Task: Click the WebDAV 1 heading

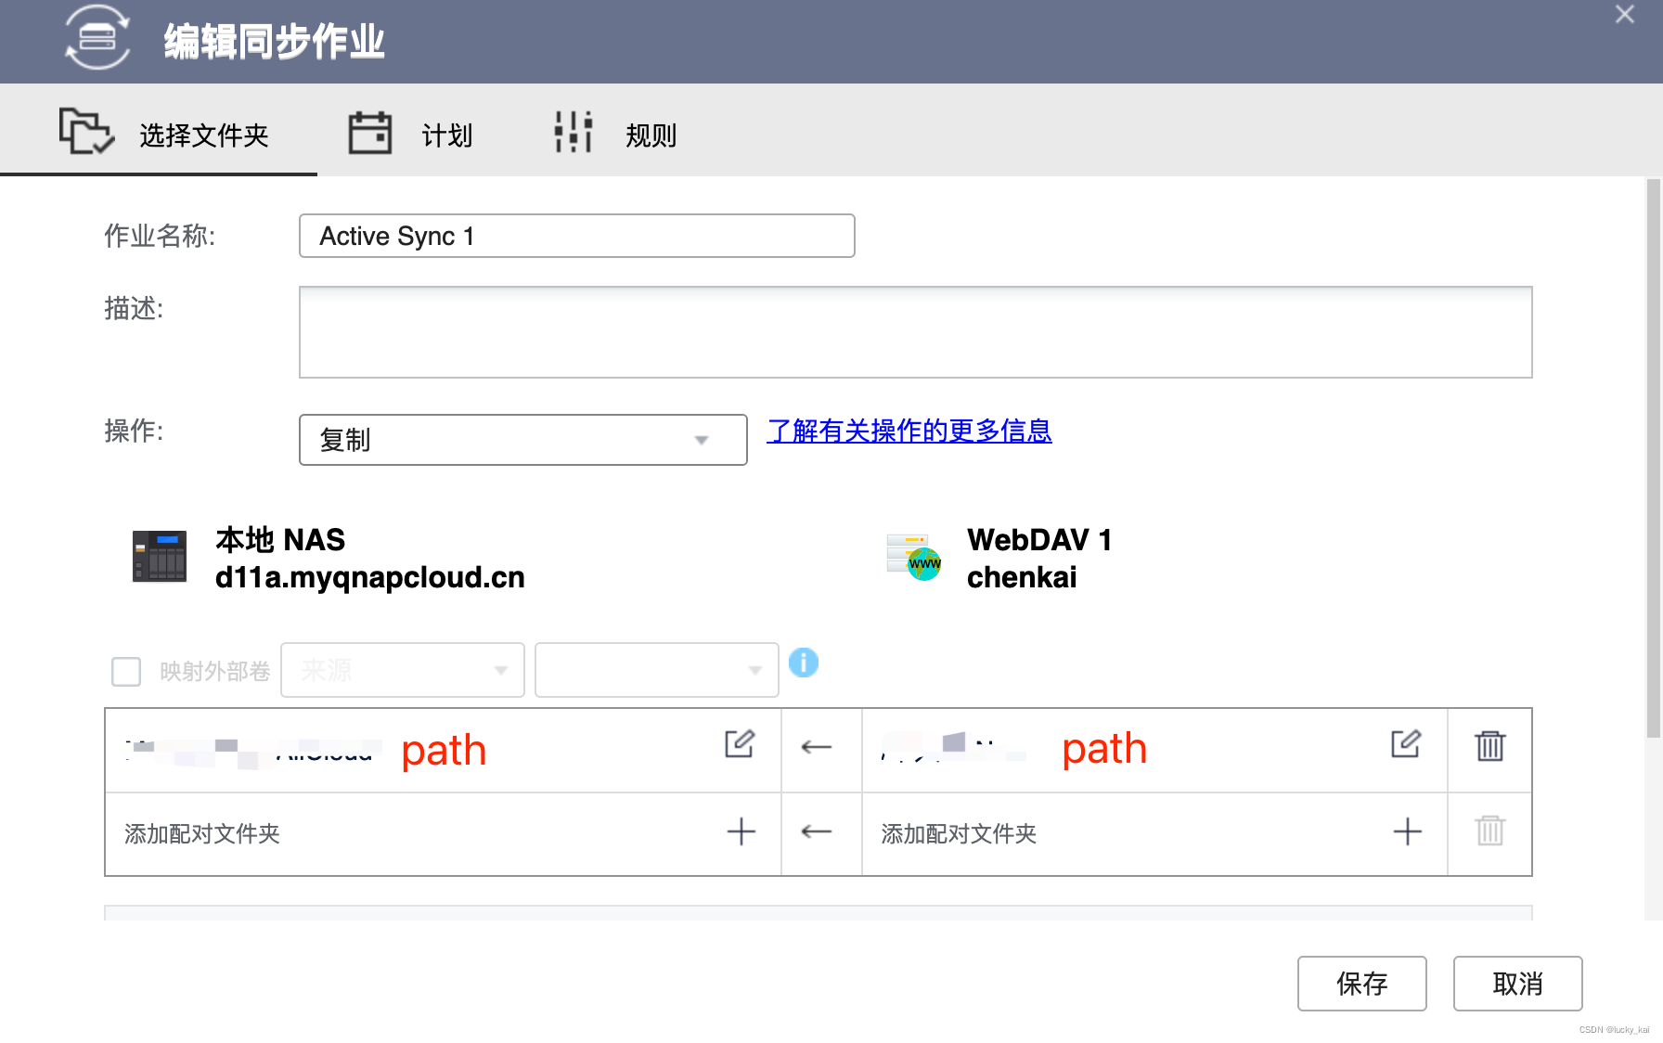Action: (x=1039, y=540)
